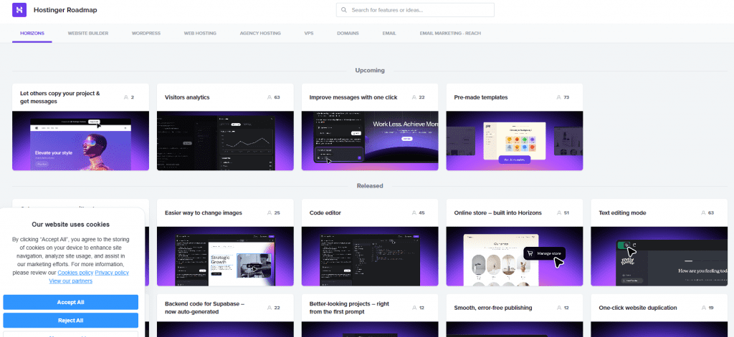Click vote icon on Visitors analytics card
734x337 pixels.
tap(270, 97)
